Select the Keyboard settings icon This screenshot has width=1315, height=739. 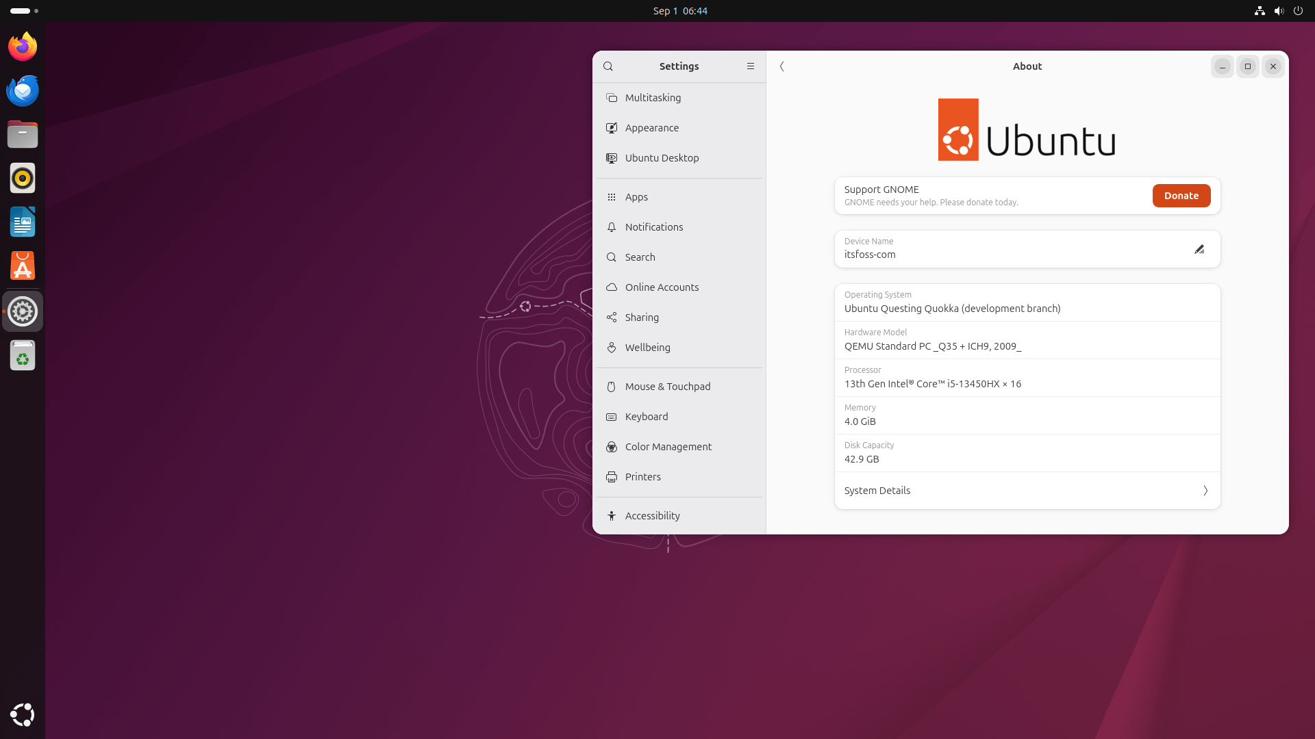(612, 417)
